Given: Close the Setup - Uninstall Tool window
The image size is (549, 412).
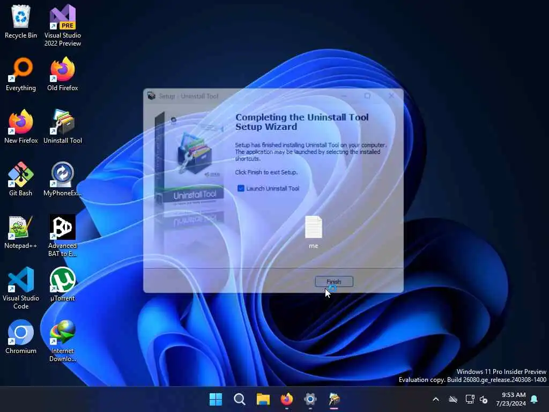Looking at the screenshot, I should point(391,95).
